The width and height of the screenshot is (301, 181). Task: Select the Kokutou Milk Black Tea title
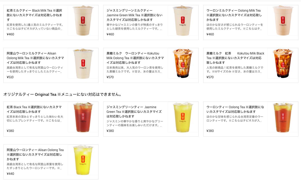coord(235,58)
